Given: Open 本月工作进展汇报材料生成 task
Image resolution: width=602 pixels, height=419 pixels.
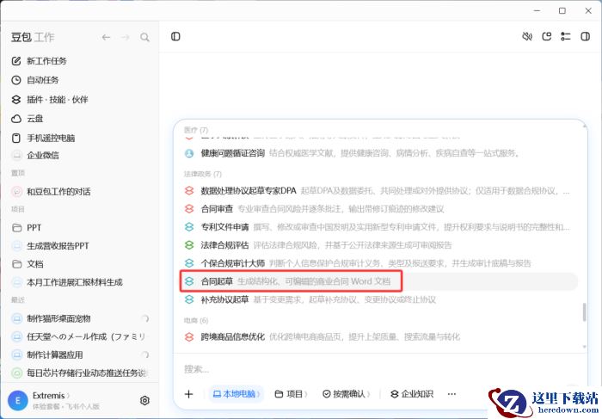Looking at the screenshot, I should (x=75, y=282).
